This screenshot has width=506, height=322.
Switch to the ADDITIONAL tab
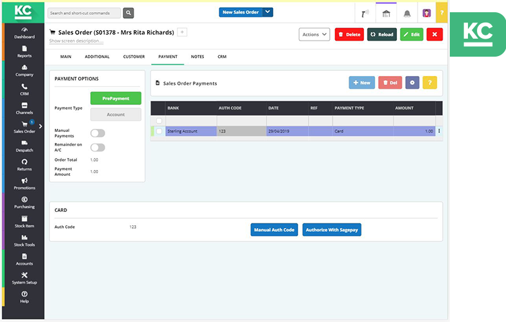[x=97, y=57]
